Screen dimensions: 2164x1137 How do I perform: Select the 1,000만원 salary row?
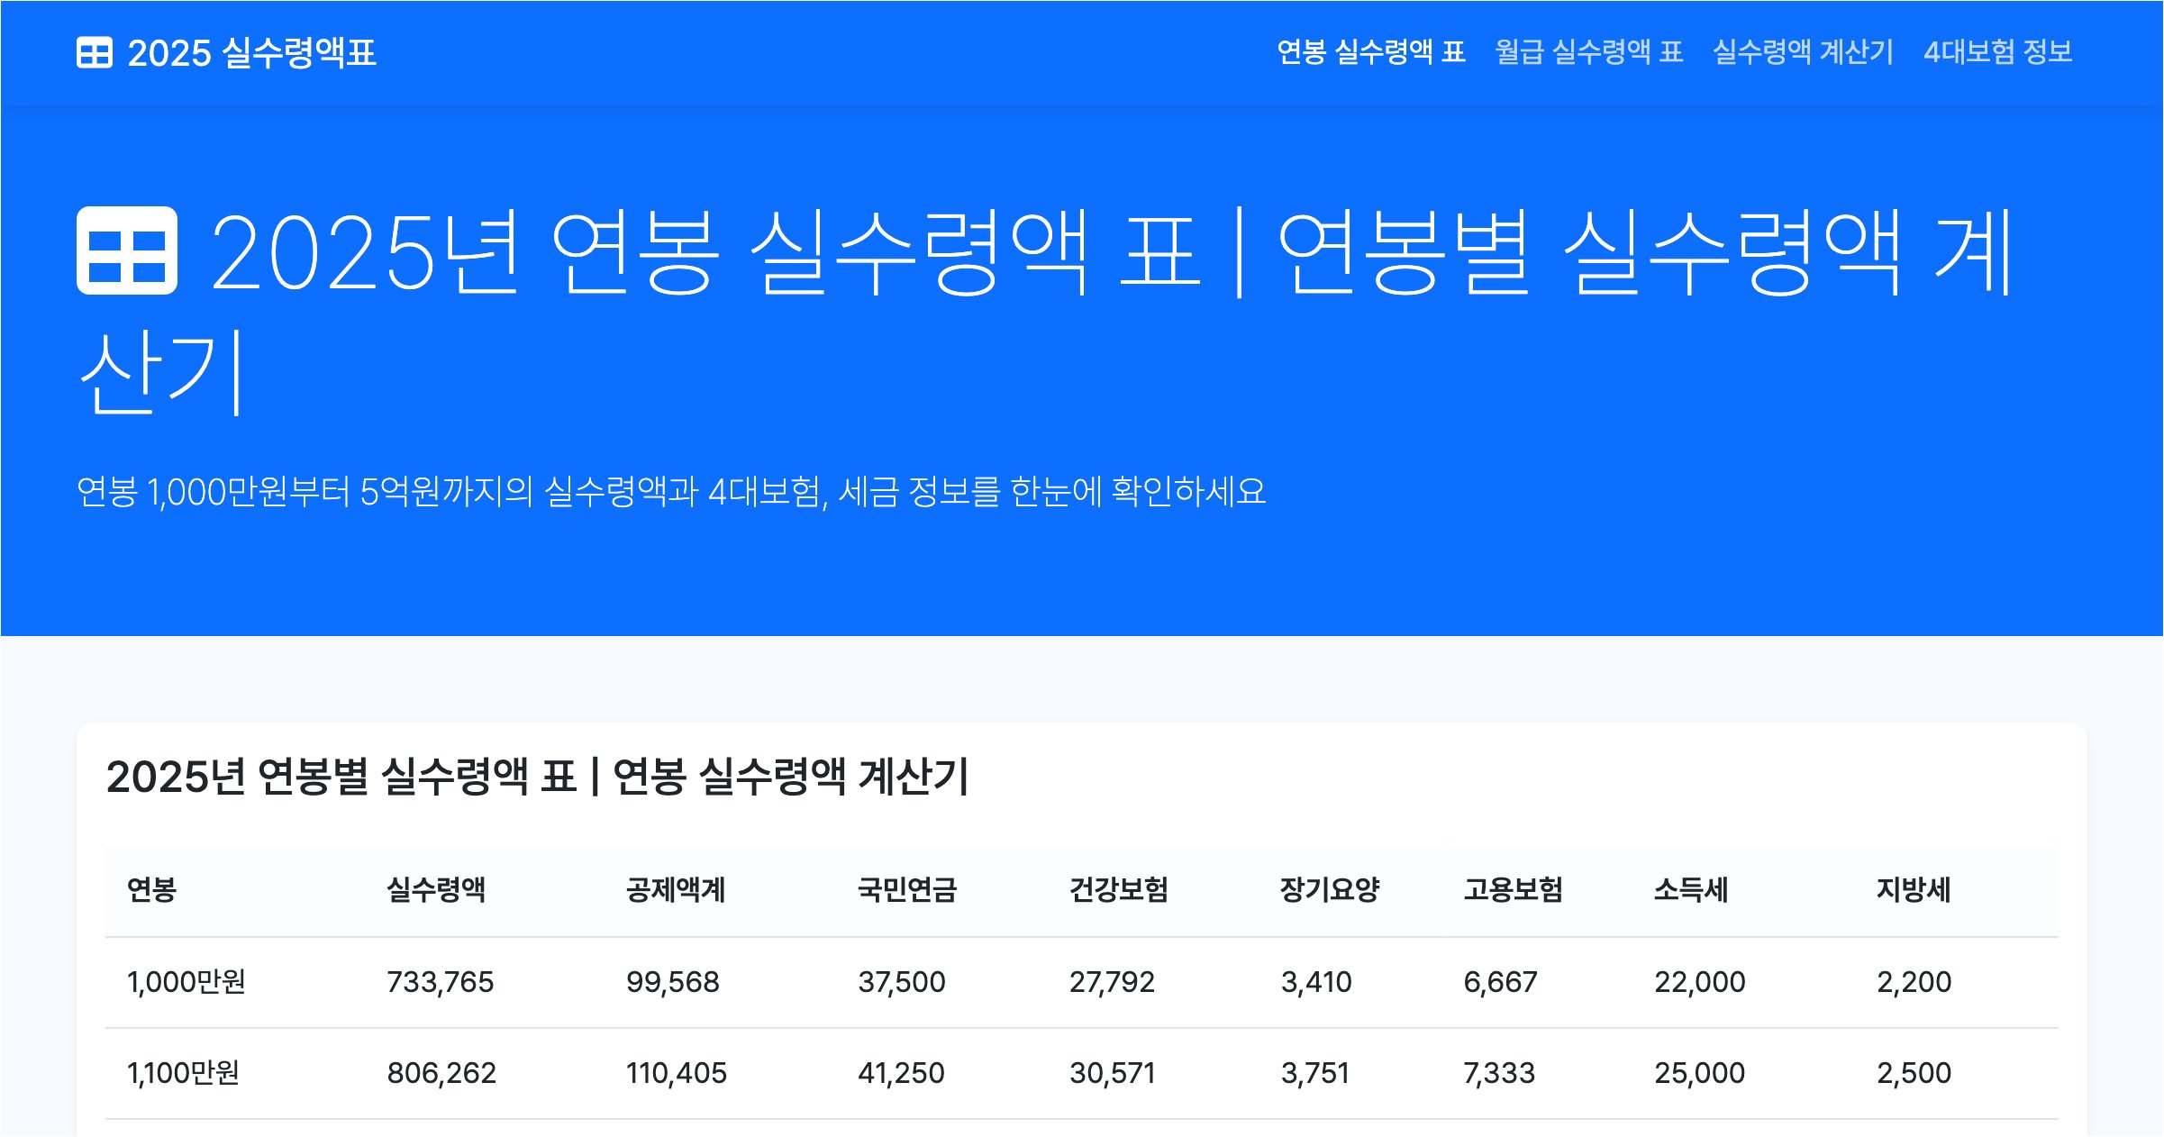coord(186,982)
